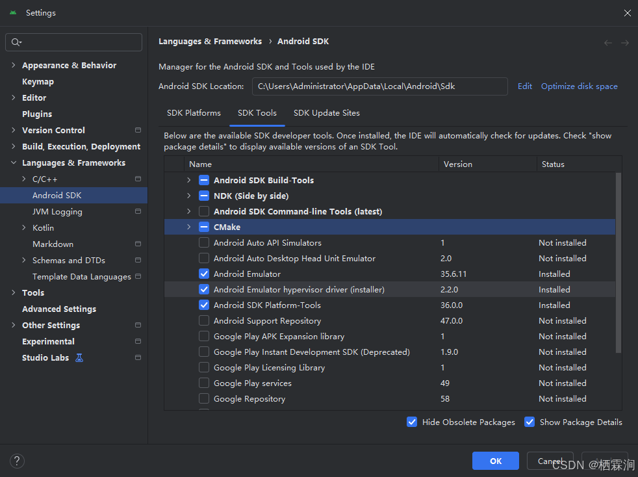
Task: Expand NDK (Side by side) row
Action: (189, 196)
